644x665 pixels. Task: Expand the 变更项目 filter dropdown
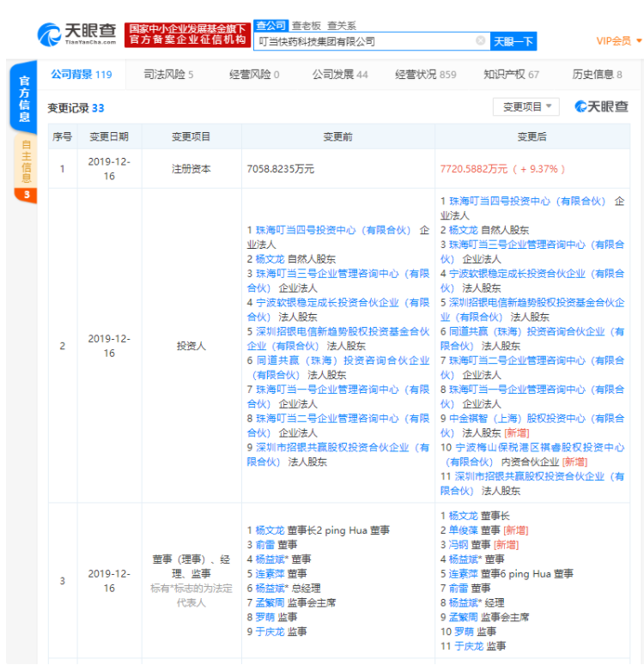[526, 106]
